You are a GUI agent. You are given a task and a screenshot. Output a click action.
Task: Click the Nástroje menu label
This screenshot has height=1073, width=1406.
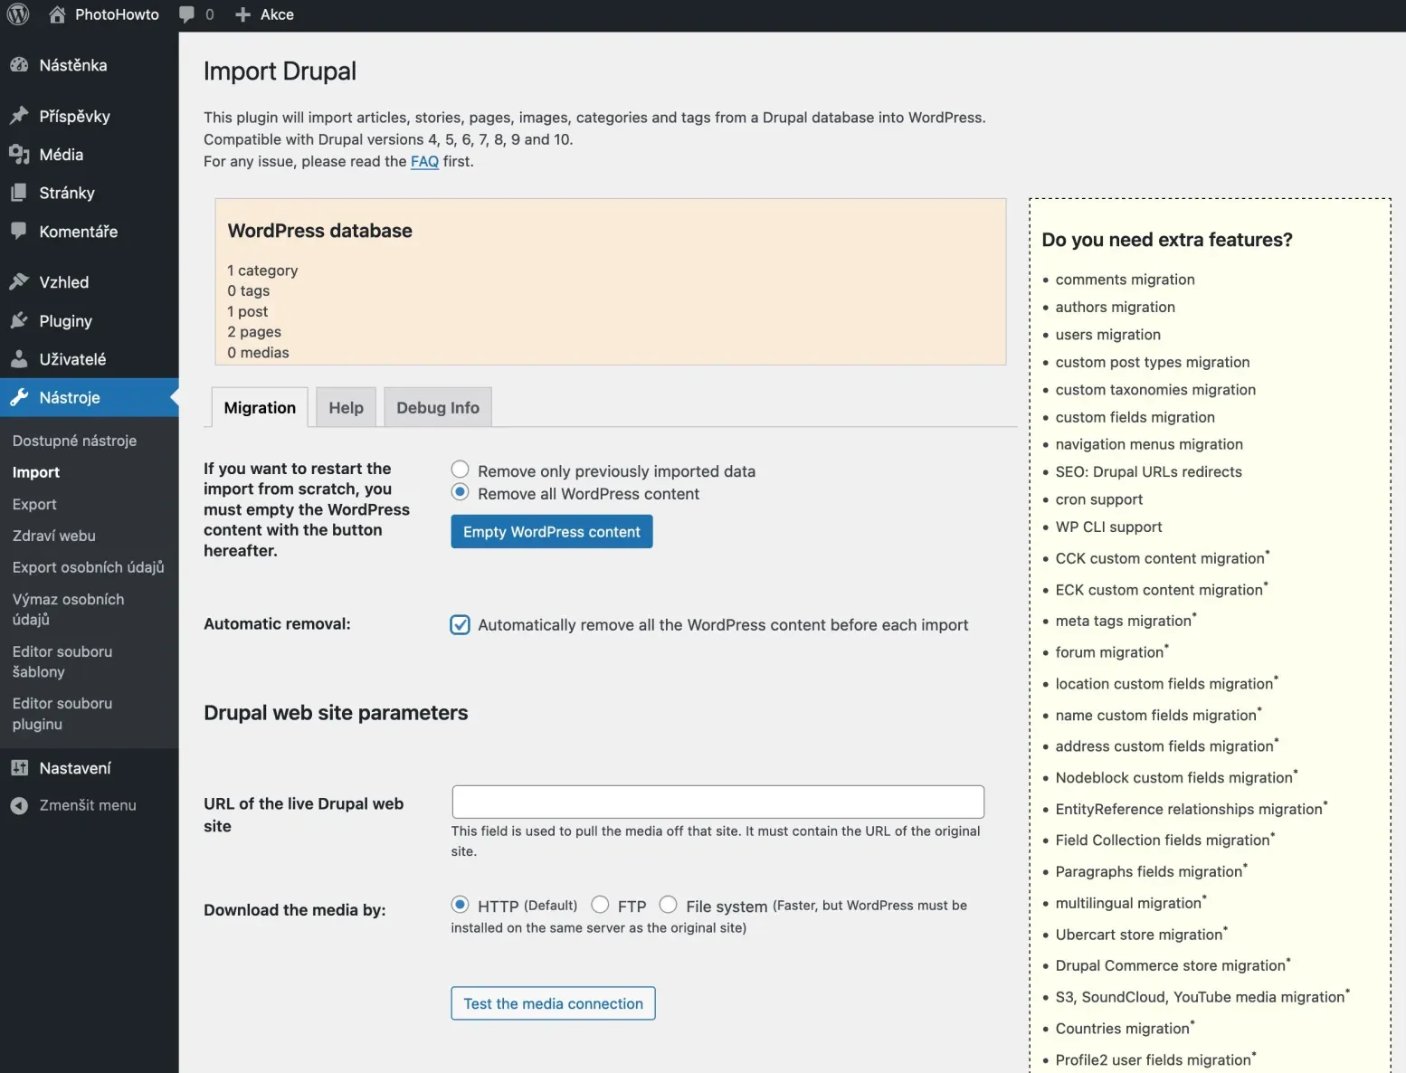[70, 397]
